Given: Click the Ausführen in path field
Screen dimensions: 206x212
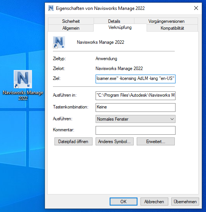Looking at the screenshot, I should point(136,96).
